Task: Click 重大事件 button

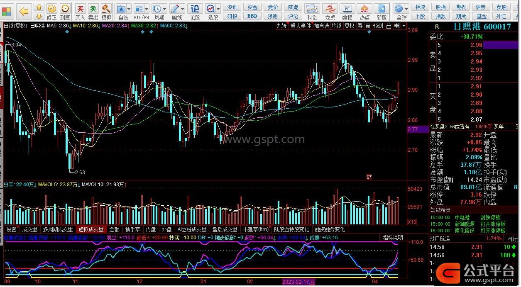Action: (301, 26)
